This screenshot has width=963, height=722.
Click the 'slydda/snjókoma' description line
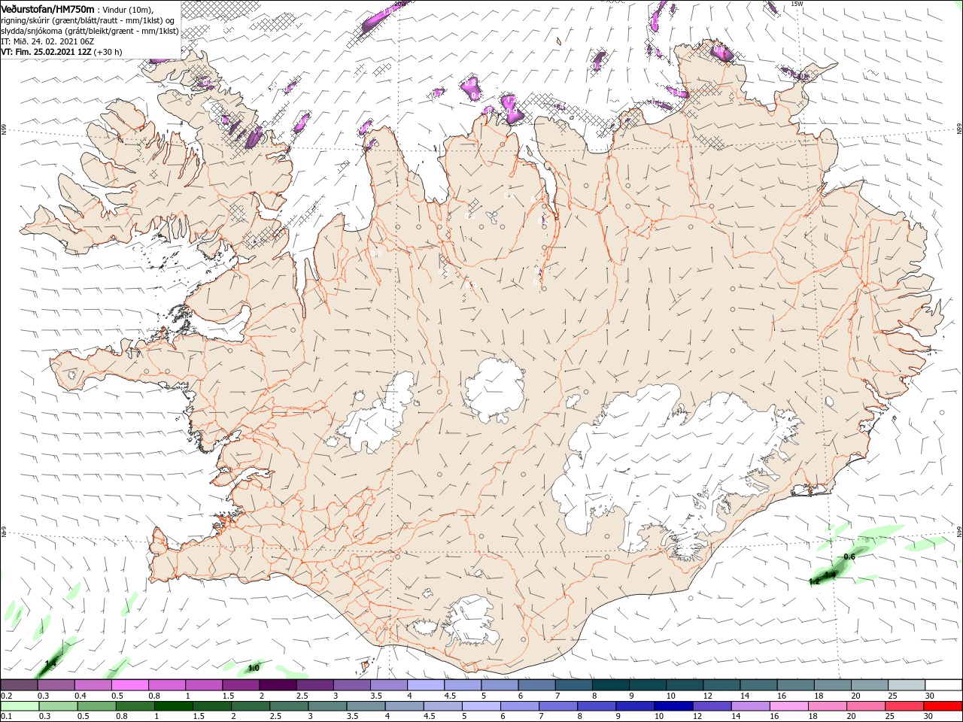(x=90, y=31)
